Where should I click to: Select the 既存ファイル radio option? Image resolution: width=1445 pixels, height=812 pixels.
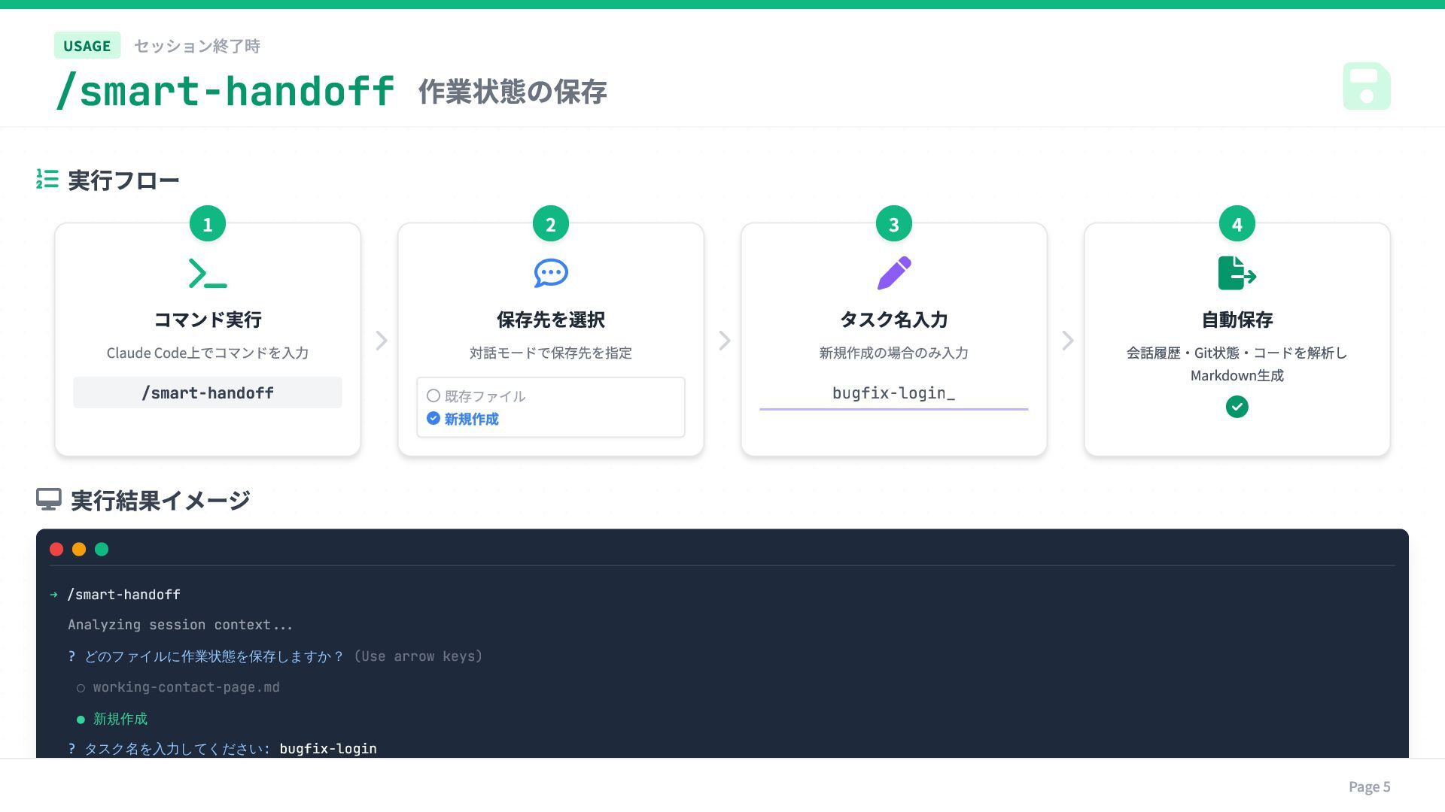pyautogui.click(x=433, y=395)
